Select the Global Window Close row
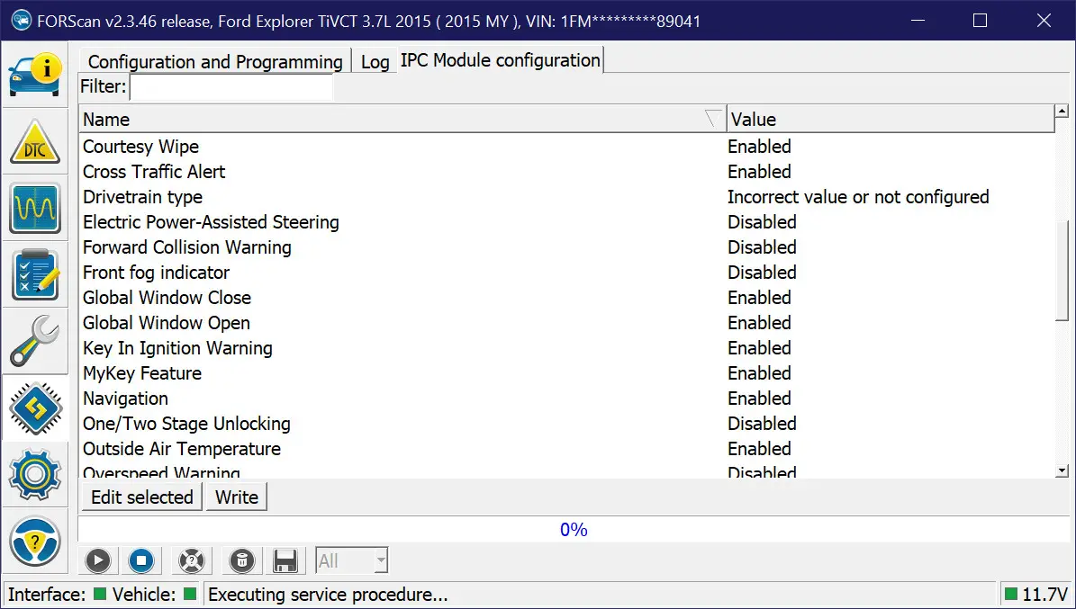Viewport: 1076px width, 609px height. coord(567,298)
